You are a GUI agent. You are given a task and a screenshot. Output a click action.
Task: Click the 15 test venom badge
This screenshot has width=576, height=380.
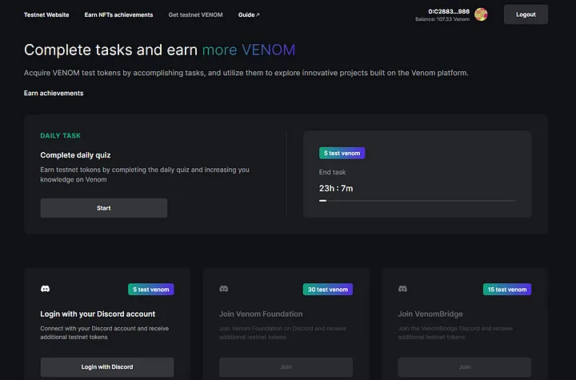click(507, 290)
